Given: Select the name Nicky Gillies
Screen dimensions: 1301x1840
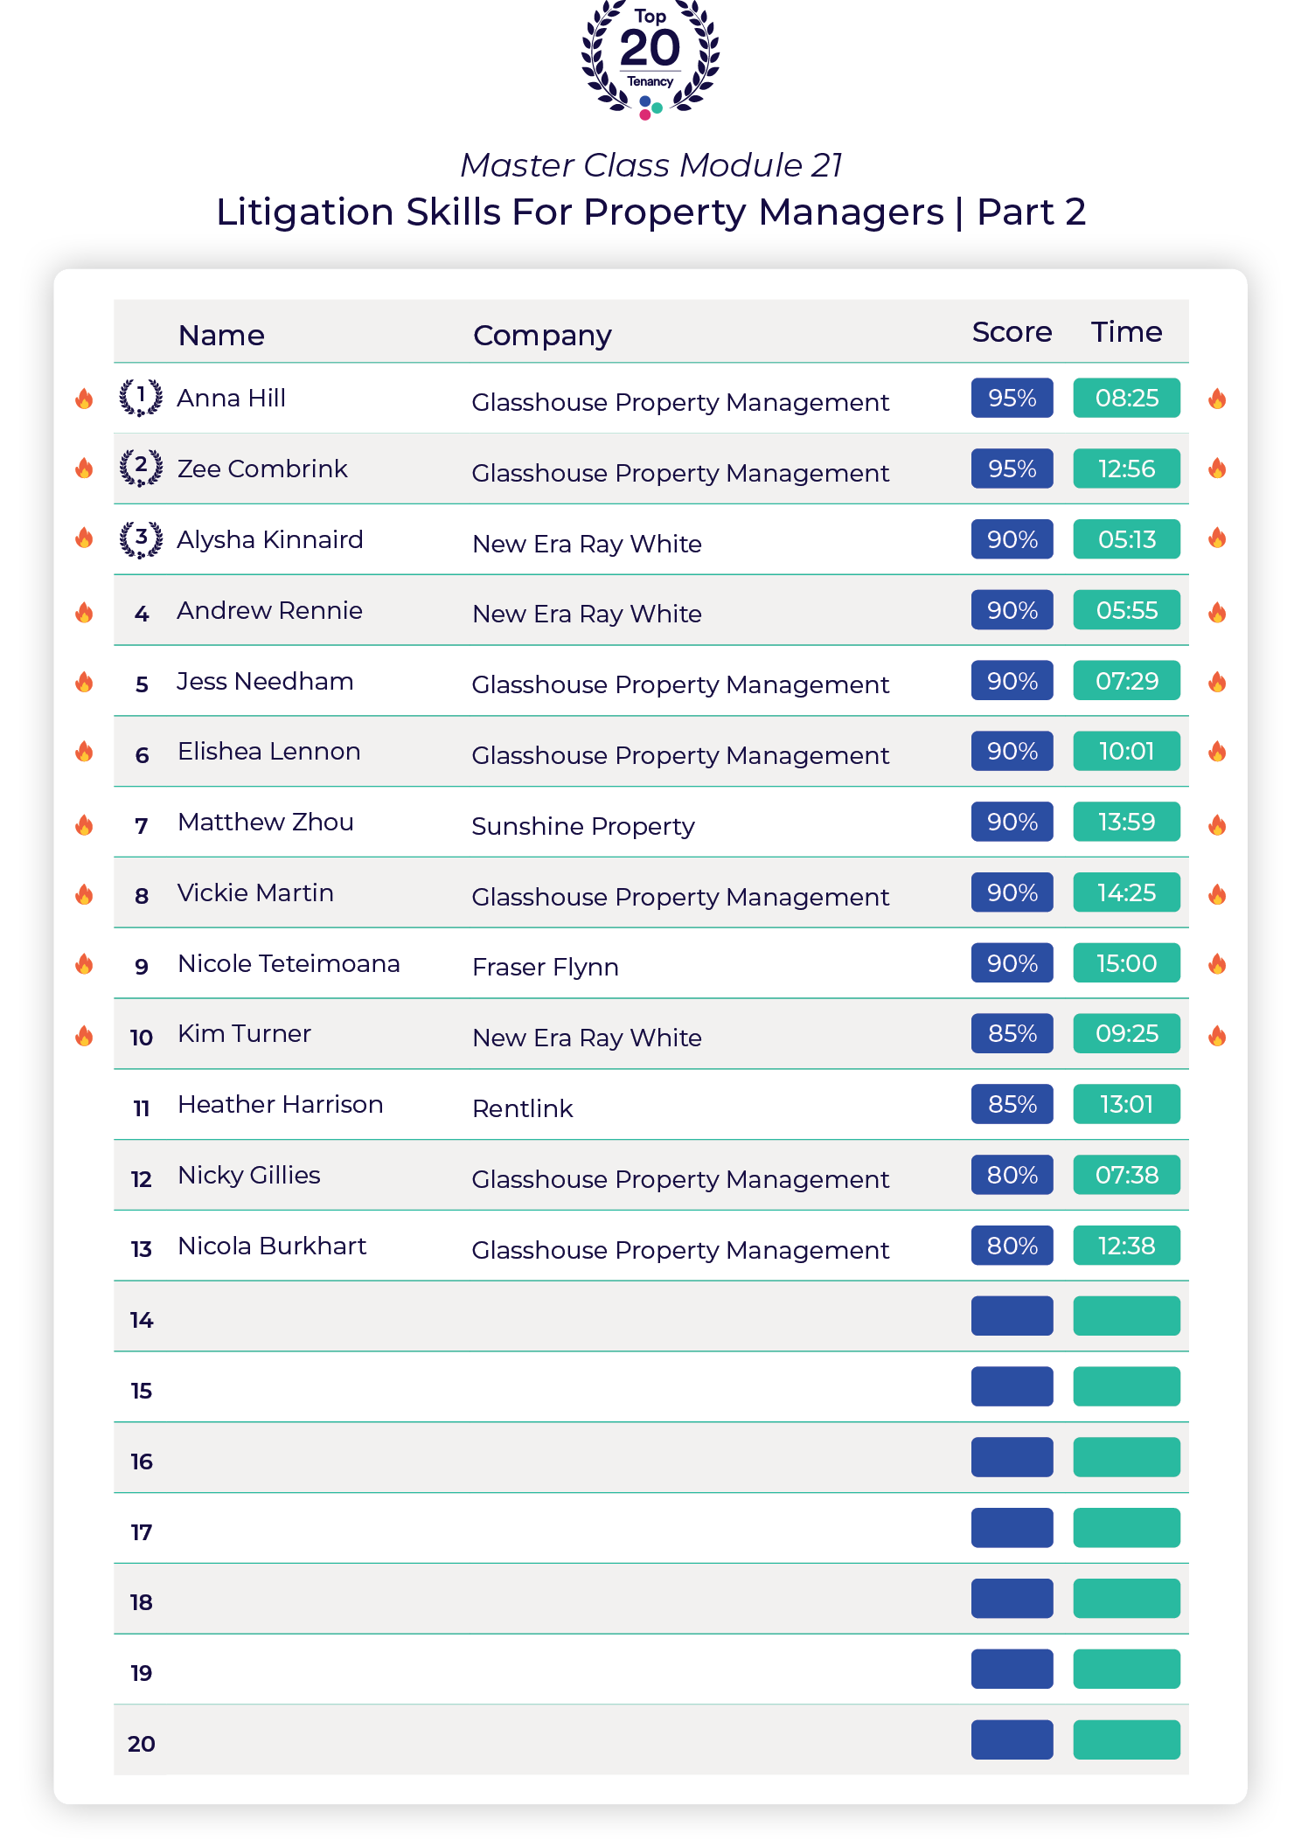Looking at the screenshot, I should (x=249, y=1177).
